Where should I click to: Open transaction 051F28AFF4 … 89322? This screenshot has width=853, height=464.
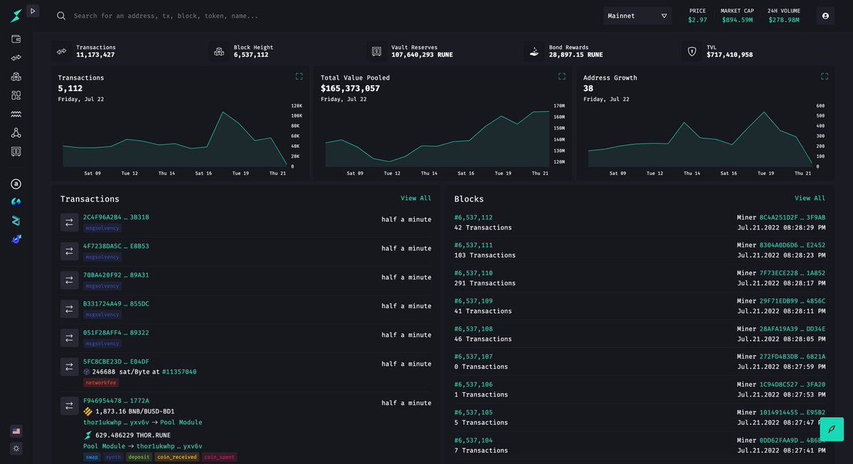pos(116,333)
